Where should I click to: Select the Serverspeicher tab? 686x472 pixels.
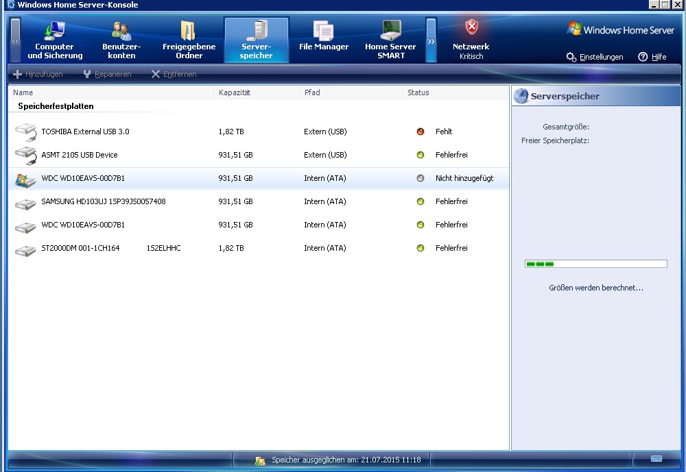pyautogui.click(x=257, y=40)
